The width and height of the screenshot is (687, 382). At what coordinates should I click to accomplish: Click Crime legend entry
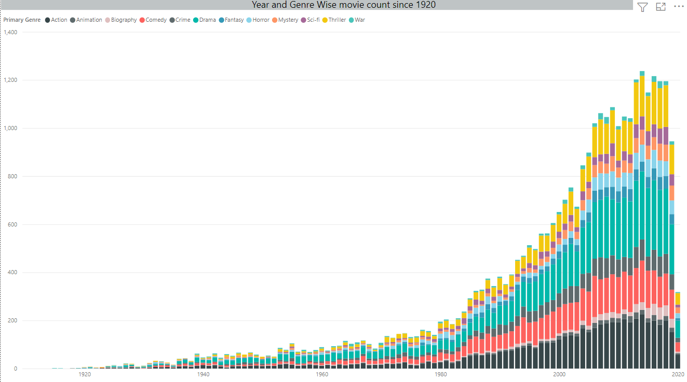(180, 20)
